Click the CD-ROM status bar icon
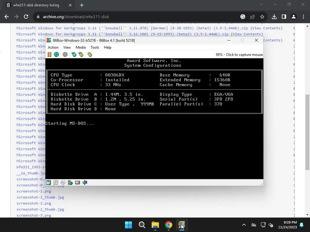Image resolution: width=310 pixels, height=232 pixels. click(63, 182)
